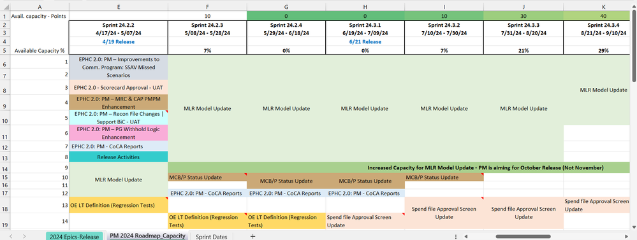Screen dimensions: 637x240
Task: Click the '4/17/24 - 5/07/24' date cell
Action: click(x=118, y=33)
